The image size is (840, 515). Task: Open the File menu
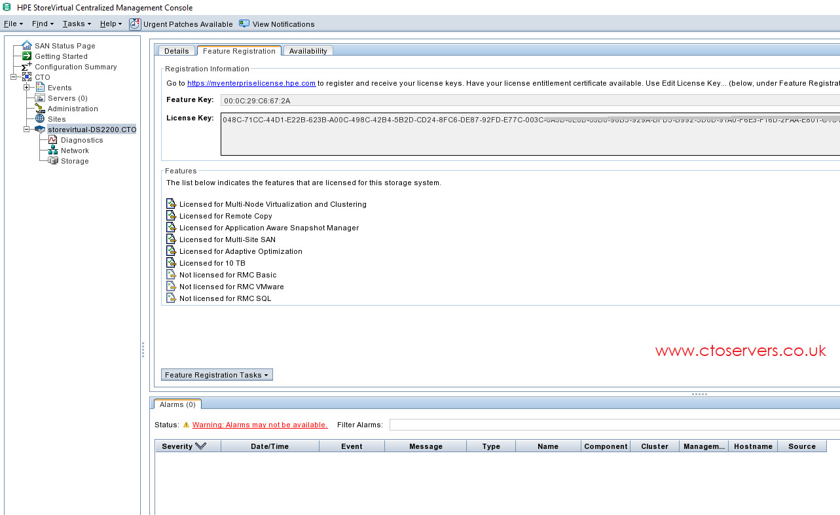click(x=13, y=24)
